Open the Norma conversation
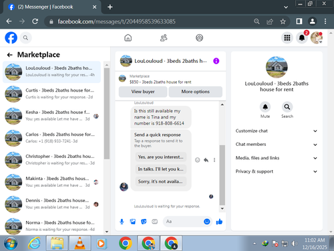The width and height of the screenshot is (334, 251). pyautogui.click(x=51, y=226)
